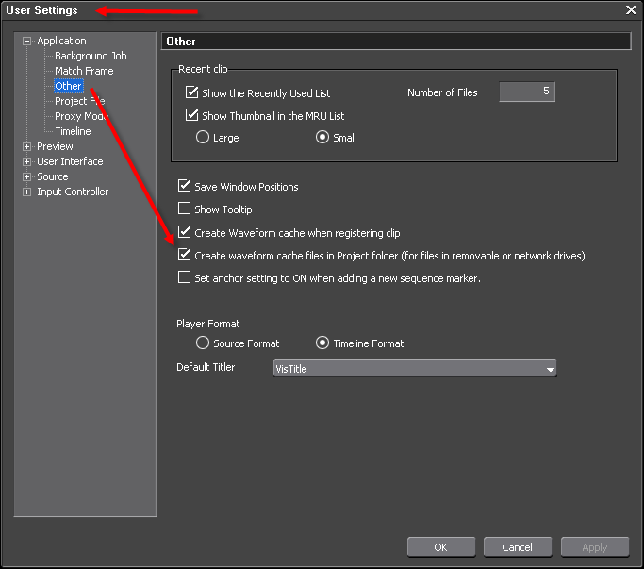Expand the Source tree node

pyautogui.click(x=27, y=176)
